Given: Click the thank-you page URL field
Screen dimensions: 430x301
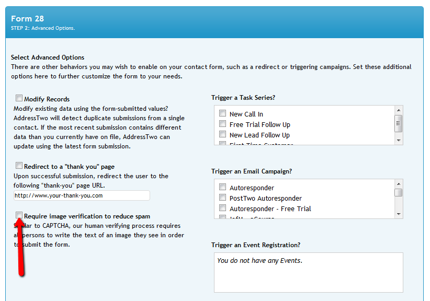Looking at the screenshot, I should [82, 195].
